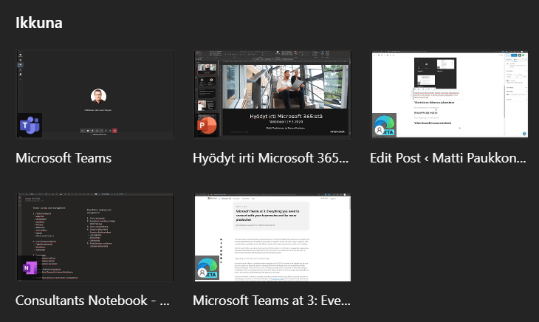Click the Microsoft Teams app icon
The height and width of the screenshot is (322, 539).
click(x=31, y=125)
